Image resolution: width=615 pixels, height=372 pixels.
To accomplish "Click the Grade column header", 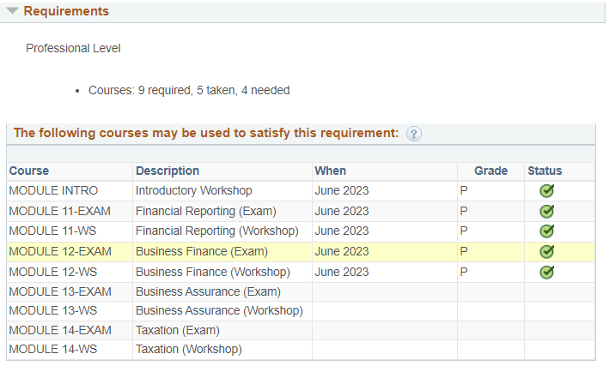I will [490, 171].
